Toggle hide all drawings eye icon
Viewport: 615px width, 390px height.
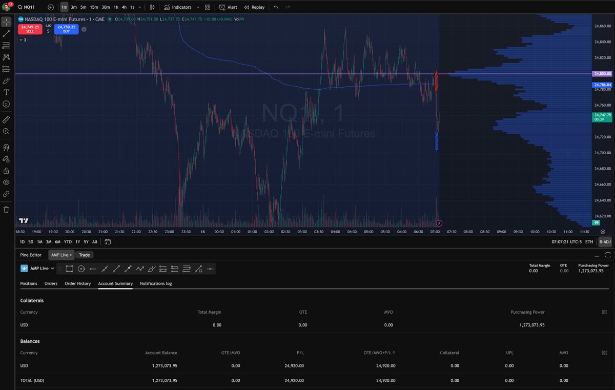[6, 182]
